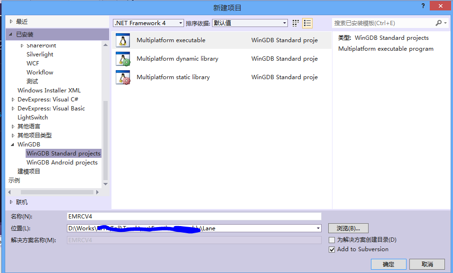This screenshot has height=273, width=453.
Task: Select the 建模项目 tree item
Action: pyautogui.click(x=29, y=172)
